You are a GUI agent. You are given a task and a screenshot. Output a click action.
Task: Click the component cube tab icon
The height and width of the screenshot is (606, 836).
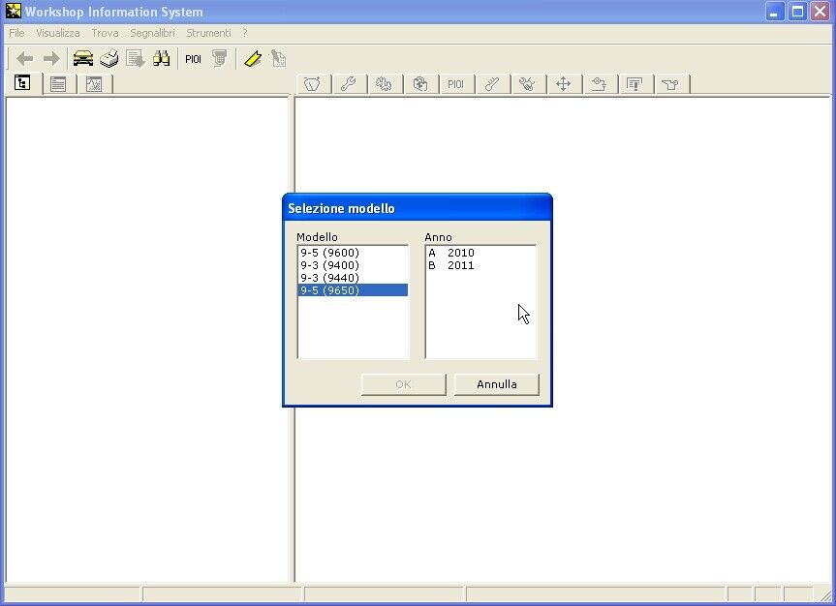tap(420, 83)
